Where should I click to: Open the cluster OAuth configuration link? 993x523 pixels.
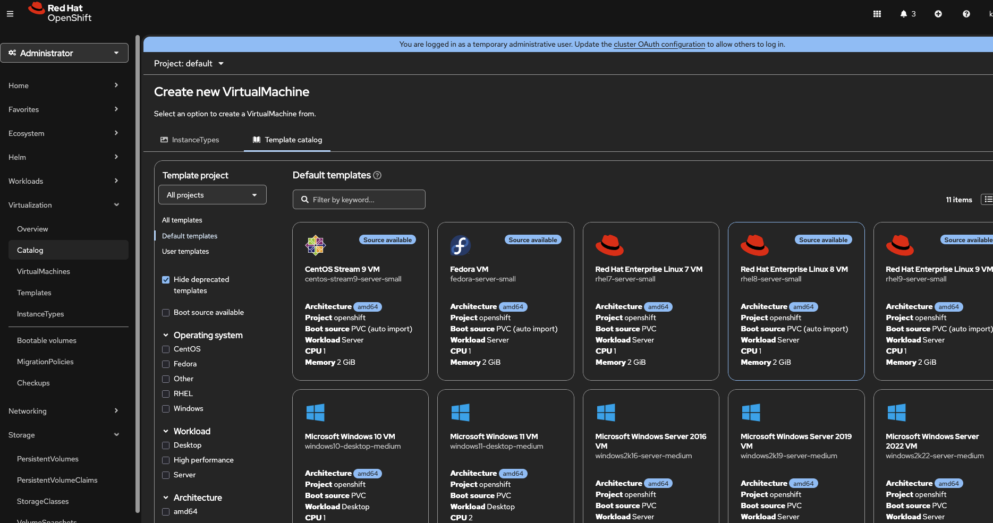pyautogui.click(x=659, y=45)
